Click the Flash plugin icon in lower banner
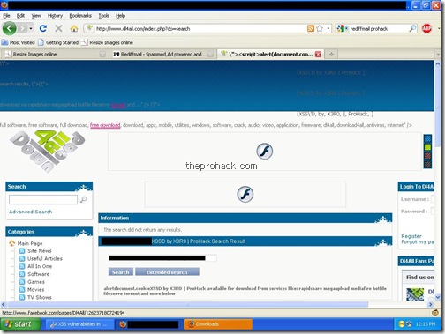 [245, 194]
